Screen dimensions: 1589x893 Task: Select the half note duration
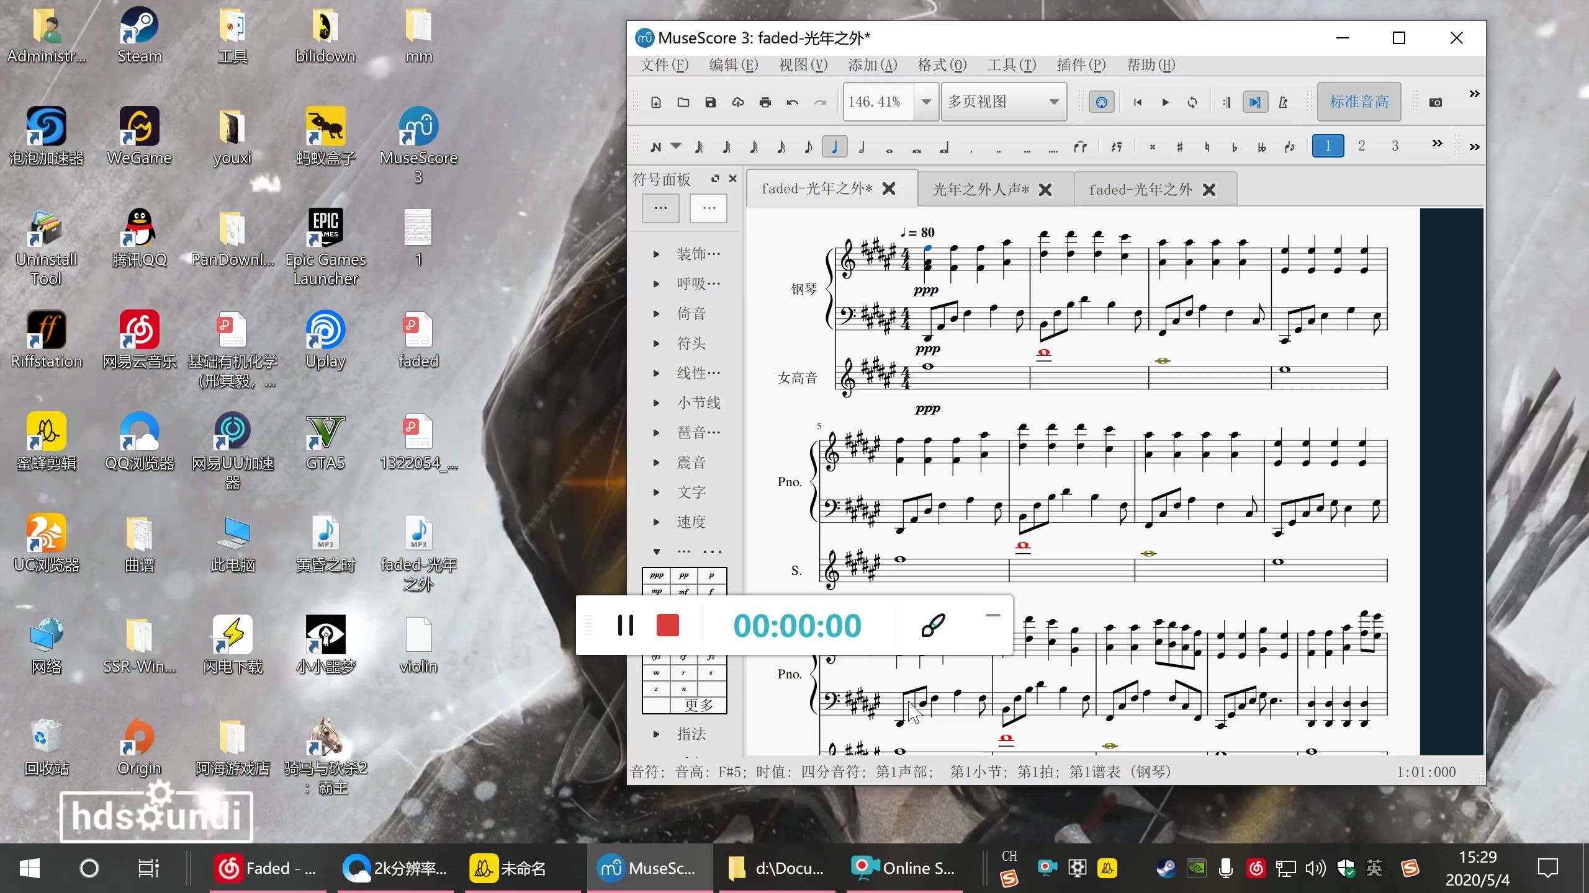(x=862, y=147)
